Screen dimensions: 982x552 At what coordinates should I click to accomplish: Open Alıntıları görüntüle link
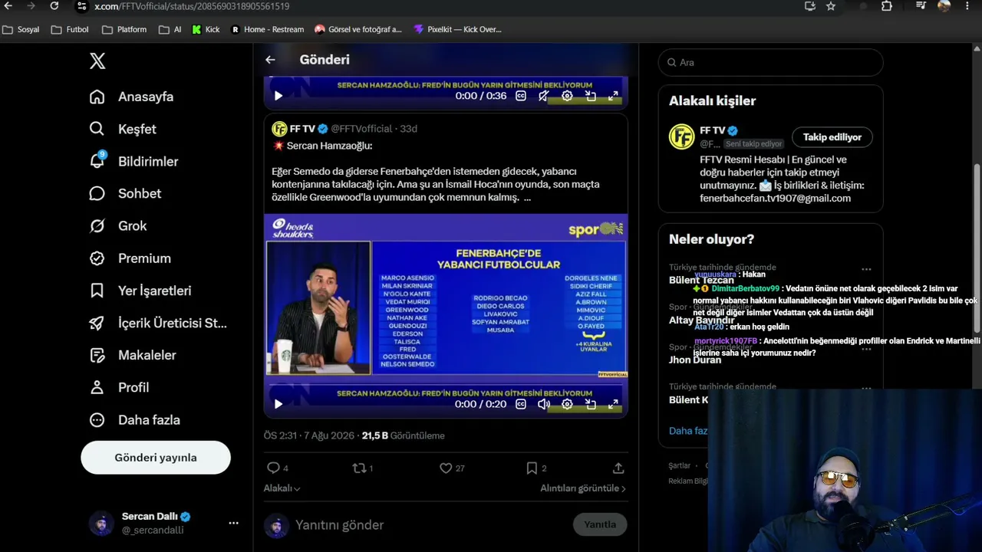point(583,488)
